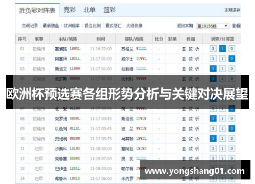Image resolution: width=255 pixels, height=184 pixels.
Task: Expand the 第19156期 issue dropdown
Action: [212, 26]
